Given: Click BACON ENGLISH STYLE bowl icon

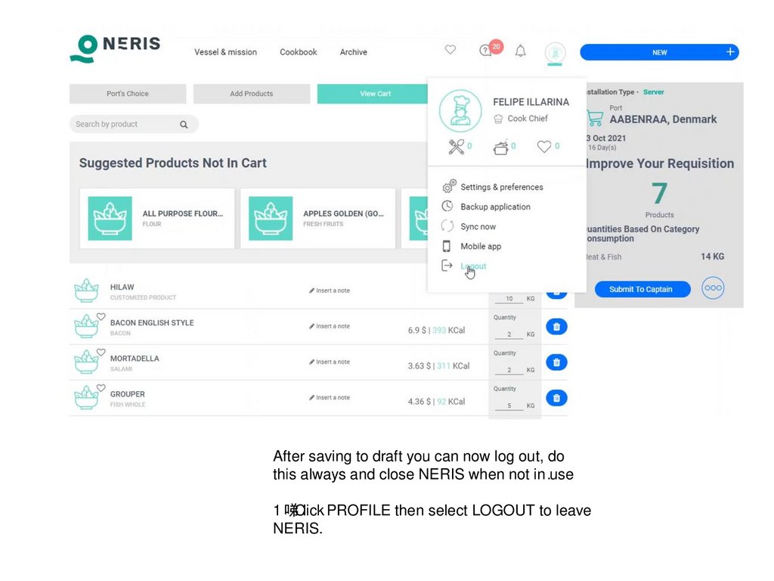Looking at the screenshot, I should [86, 327].
